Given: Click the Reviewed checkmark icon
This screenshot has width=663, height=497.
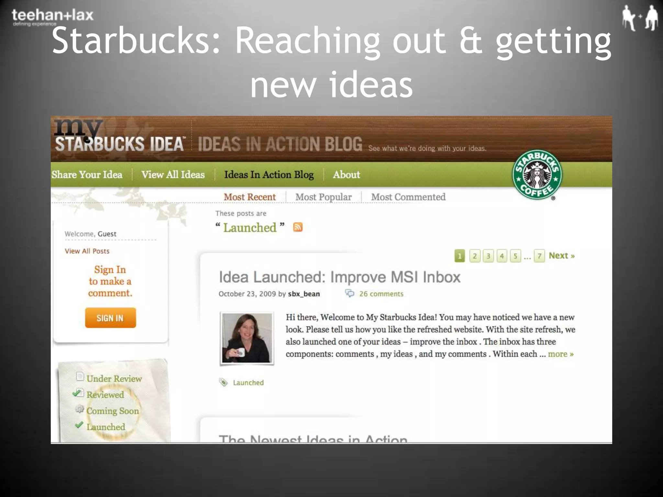Looking at the screenshot, I should pos(78,392).
